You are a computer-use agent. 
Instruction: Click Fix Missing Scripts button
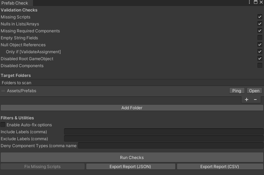(x=42, y=167)
